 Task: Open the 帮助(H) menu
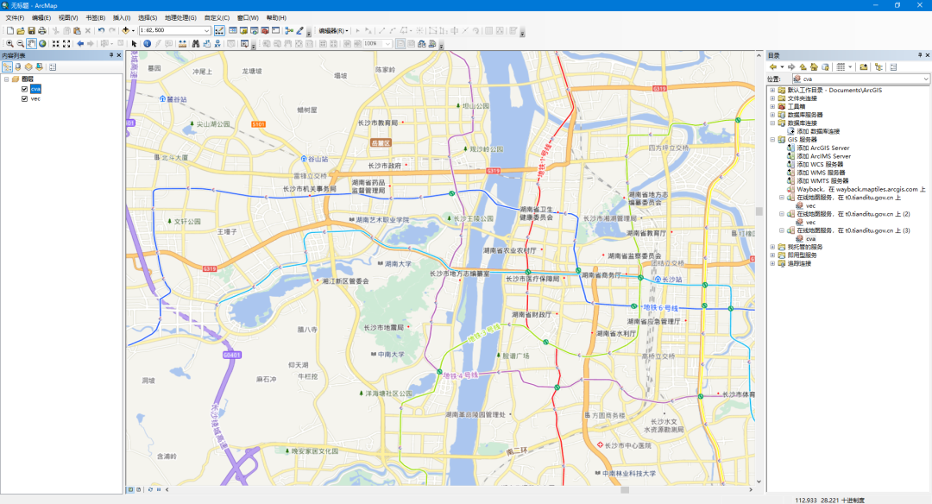click(x=276, y=18)
